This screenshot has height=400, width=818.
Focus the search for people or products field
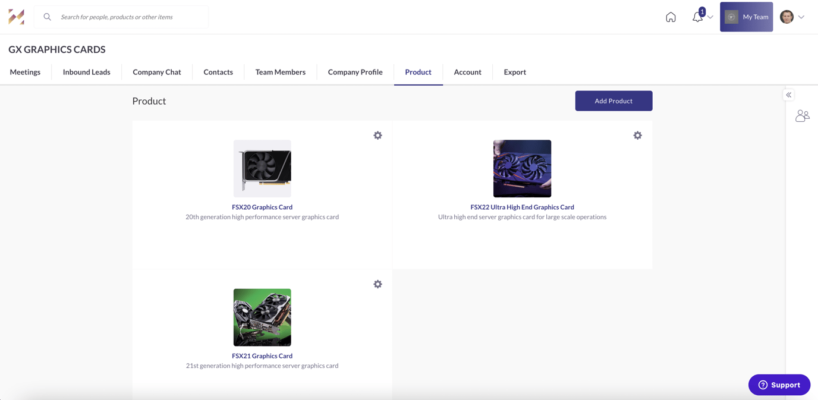[131, 17]
